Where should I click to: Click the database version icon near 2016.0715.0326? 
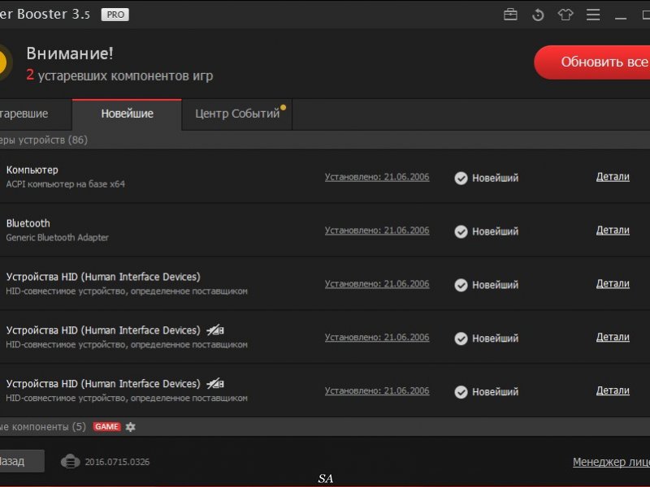(x=71, y=461)
